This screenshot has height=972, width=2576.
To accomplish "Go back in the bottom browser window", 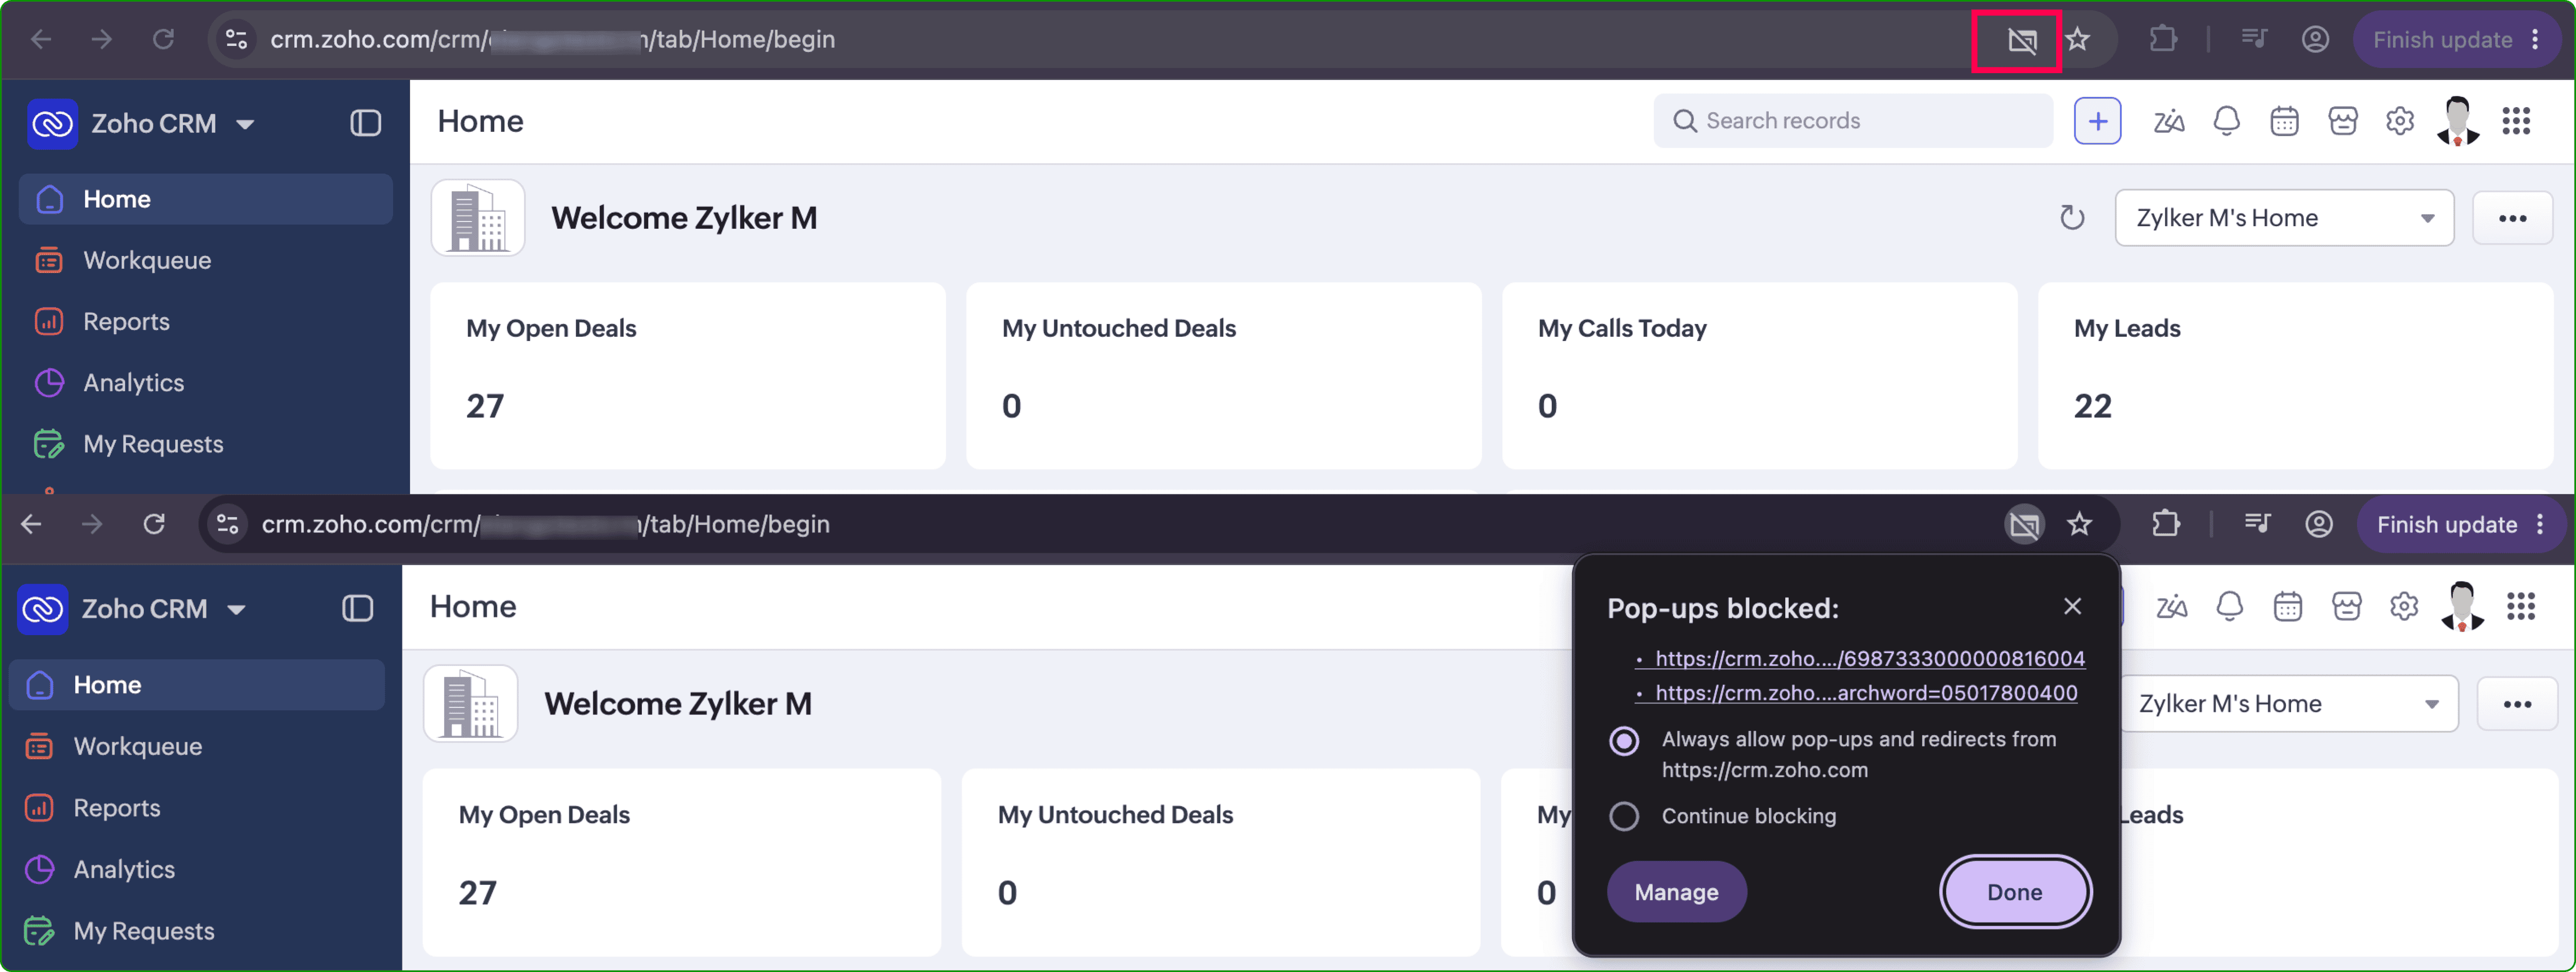I will tap(32, 525).
